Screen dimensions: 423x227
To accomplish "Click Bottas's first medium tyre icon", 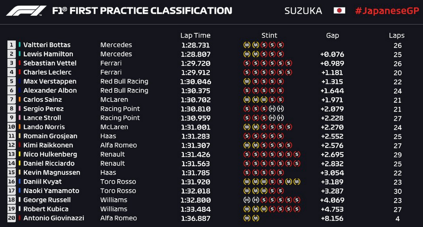I will 247,45.
